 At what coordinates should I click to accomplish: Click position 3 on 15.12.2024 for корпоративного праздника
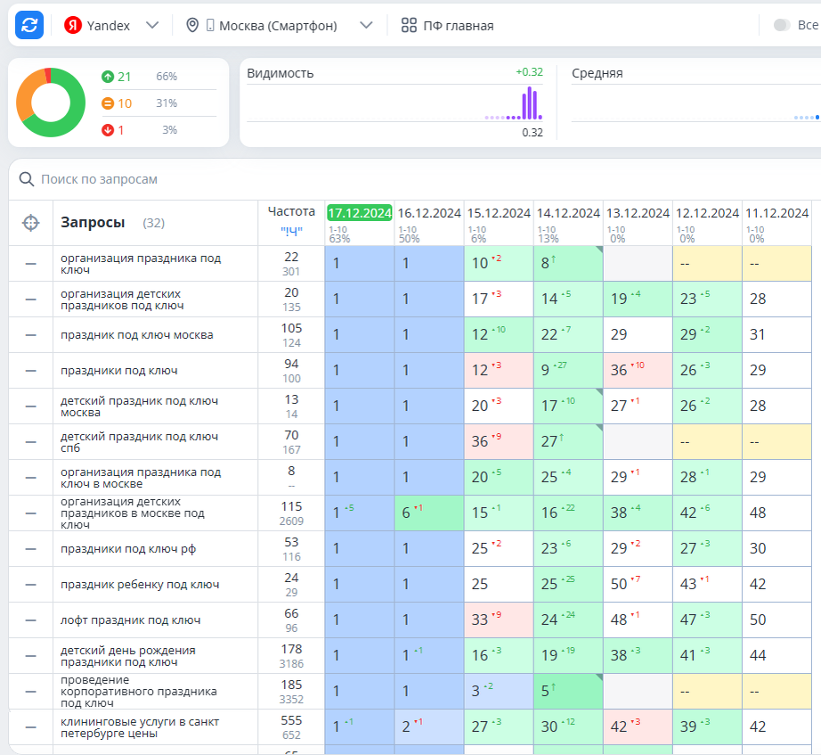[x=476, y=691]
